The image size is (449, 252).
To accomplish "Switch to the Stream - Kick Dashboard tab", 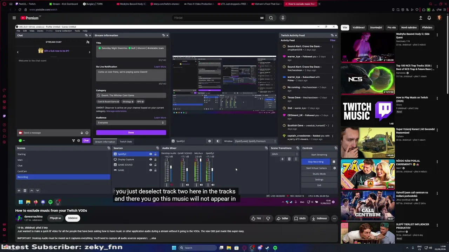I will pyautogui.click(x=65, y=4).
